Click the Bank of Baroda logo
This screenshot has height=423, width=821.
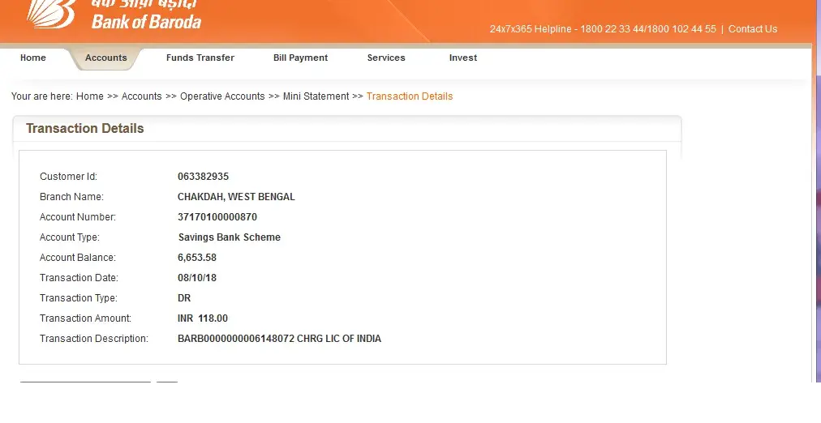pos(114,14)
